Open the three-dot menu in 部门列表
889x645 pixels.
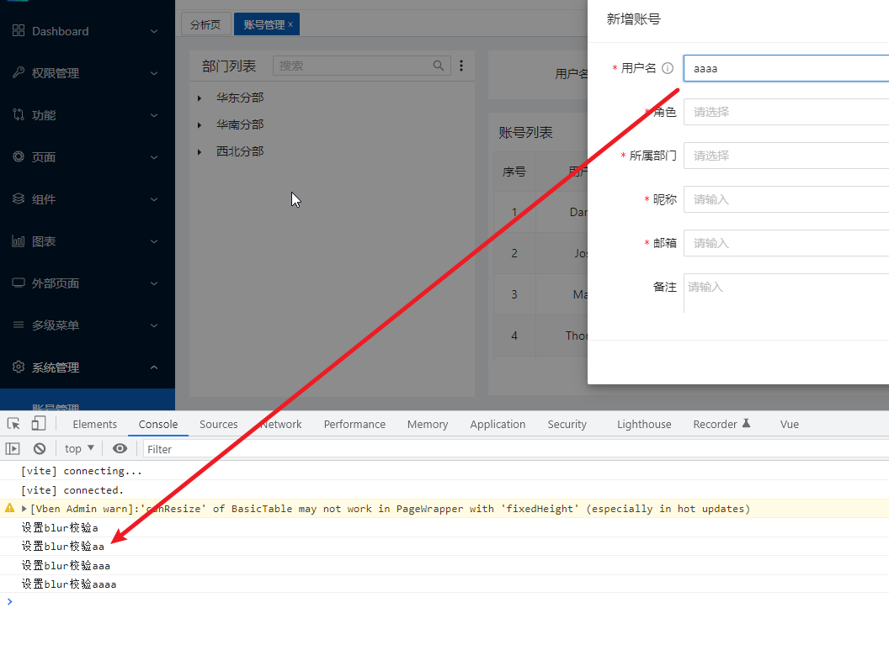point(461,66)
